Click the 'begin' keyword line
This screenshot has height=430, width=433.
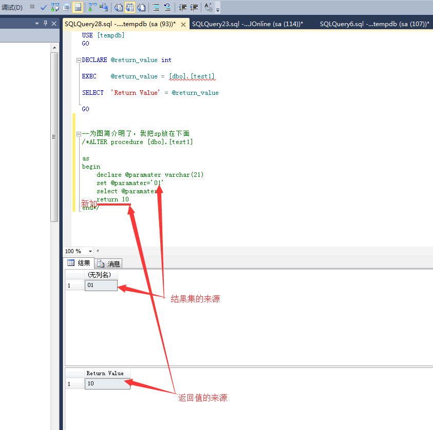(x=91, y=167)
